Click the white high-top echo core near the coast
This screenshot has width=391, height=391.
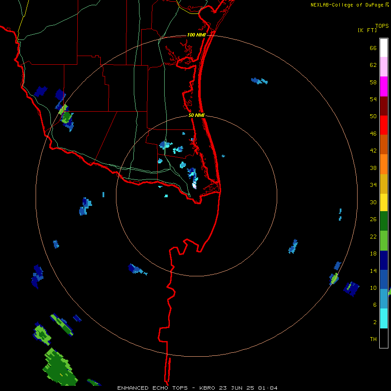194,185
